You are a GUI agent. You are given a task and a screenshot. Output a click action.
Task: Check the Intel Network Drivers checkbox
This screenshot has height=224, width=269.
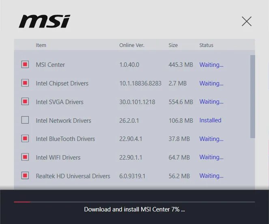[25, 120]
